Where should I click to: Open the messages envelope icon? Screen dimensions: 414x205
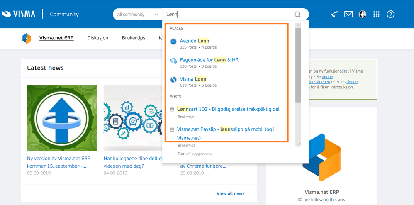[x=348, y=14]
